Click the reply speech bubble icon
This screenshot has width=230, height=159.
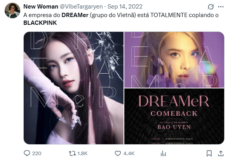(x=27, y=153)
